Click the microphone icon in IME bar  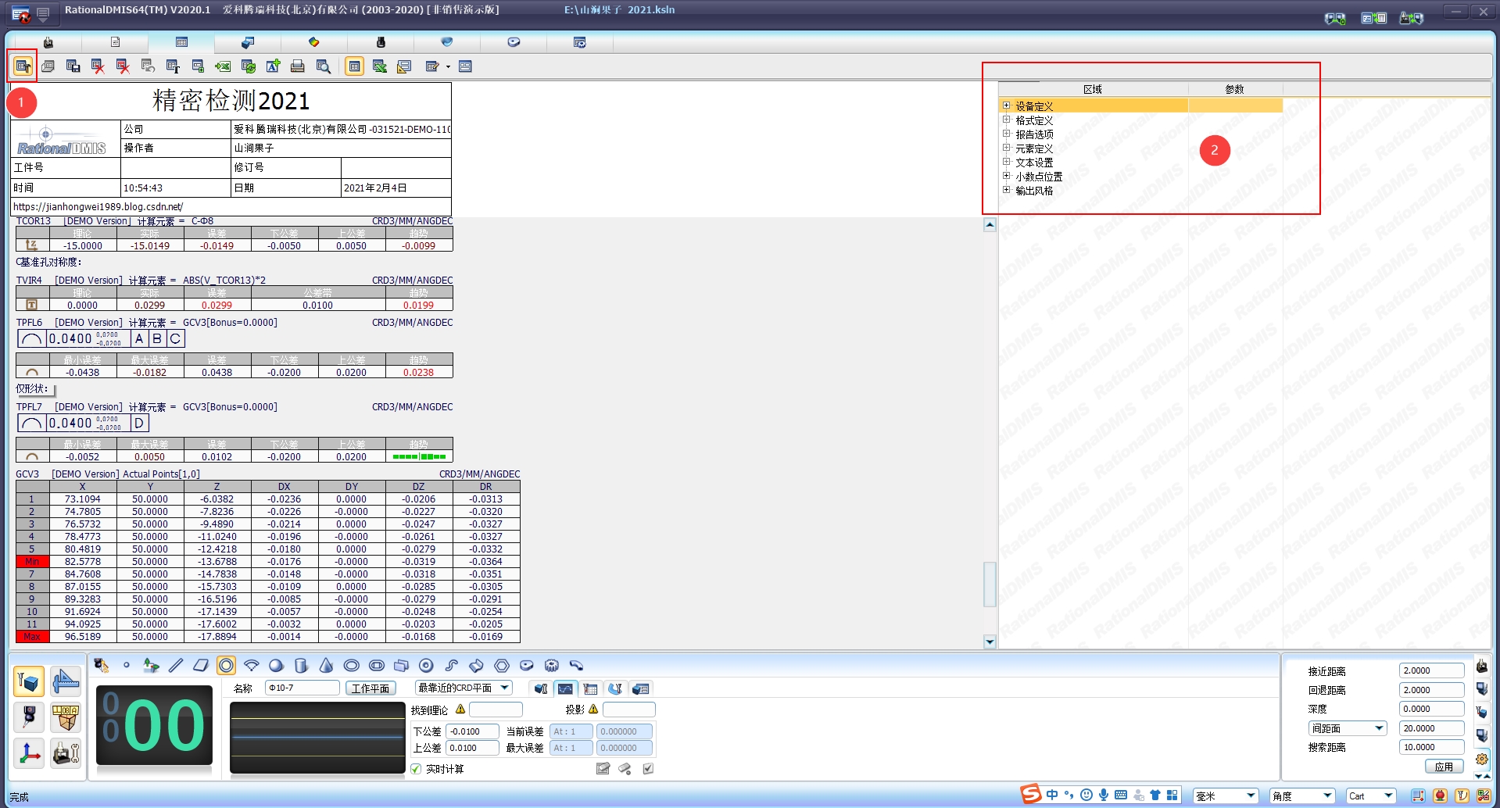[1103, 795]
